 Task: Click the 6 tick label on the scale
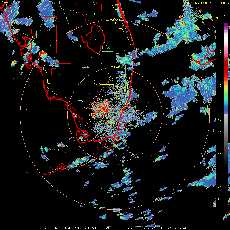click(x=221, y=40)
